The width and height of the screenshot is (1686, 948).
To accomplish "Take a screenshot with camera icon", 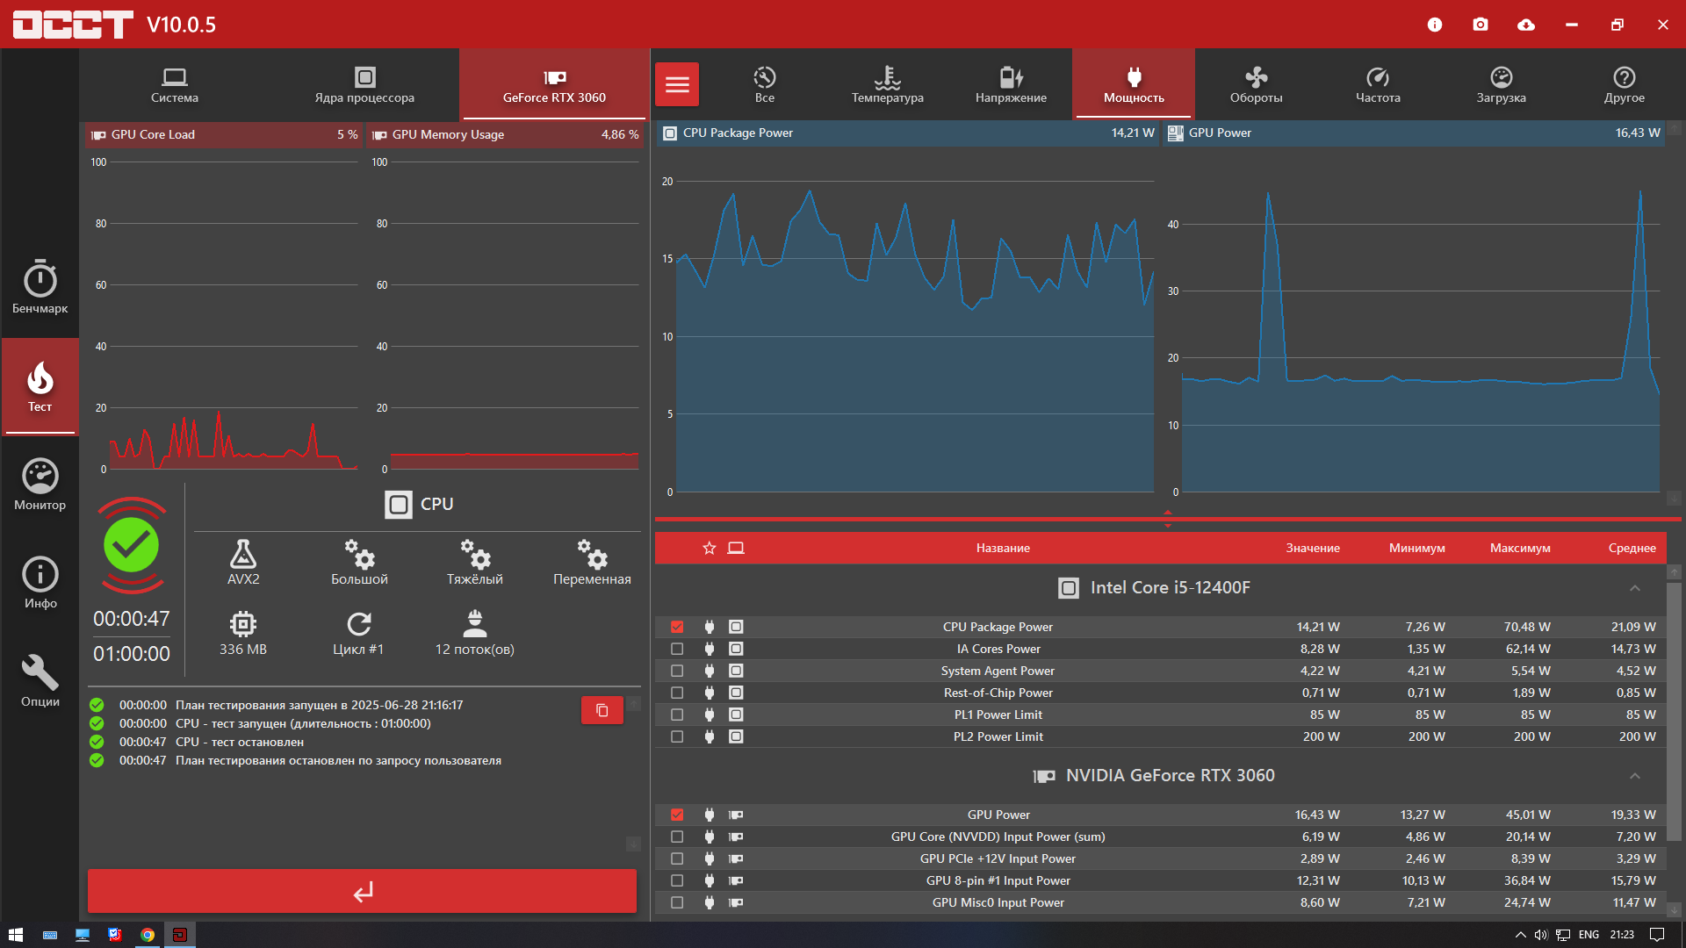I will (x=1481, y=25).
